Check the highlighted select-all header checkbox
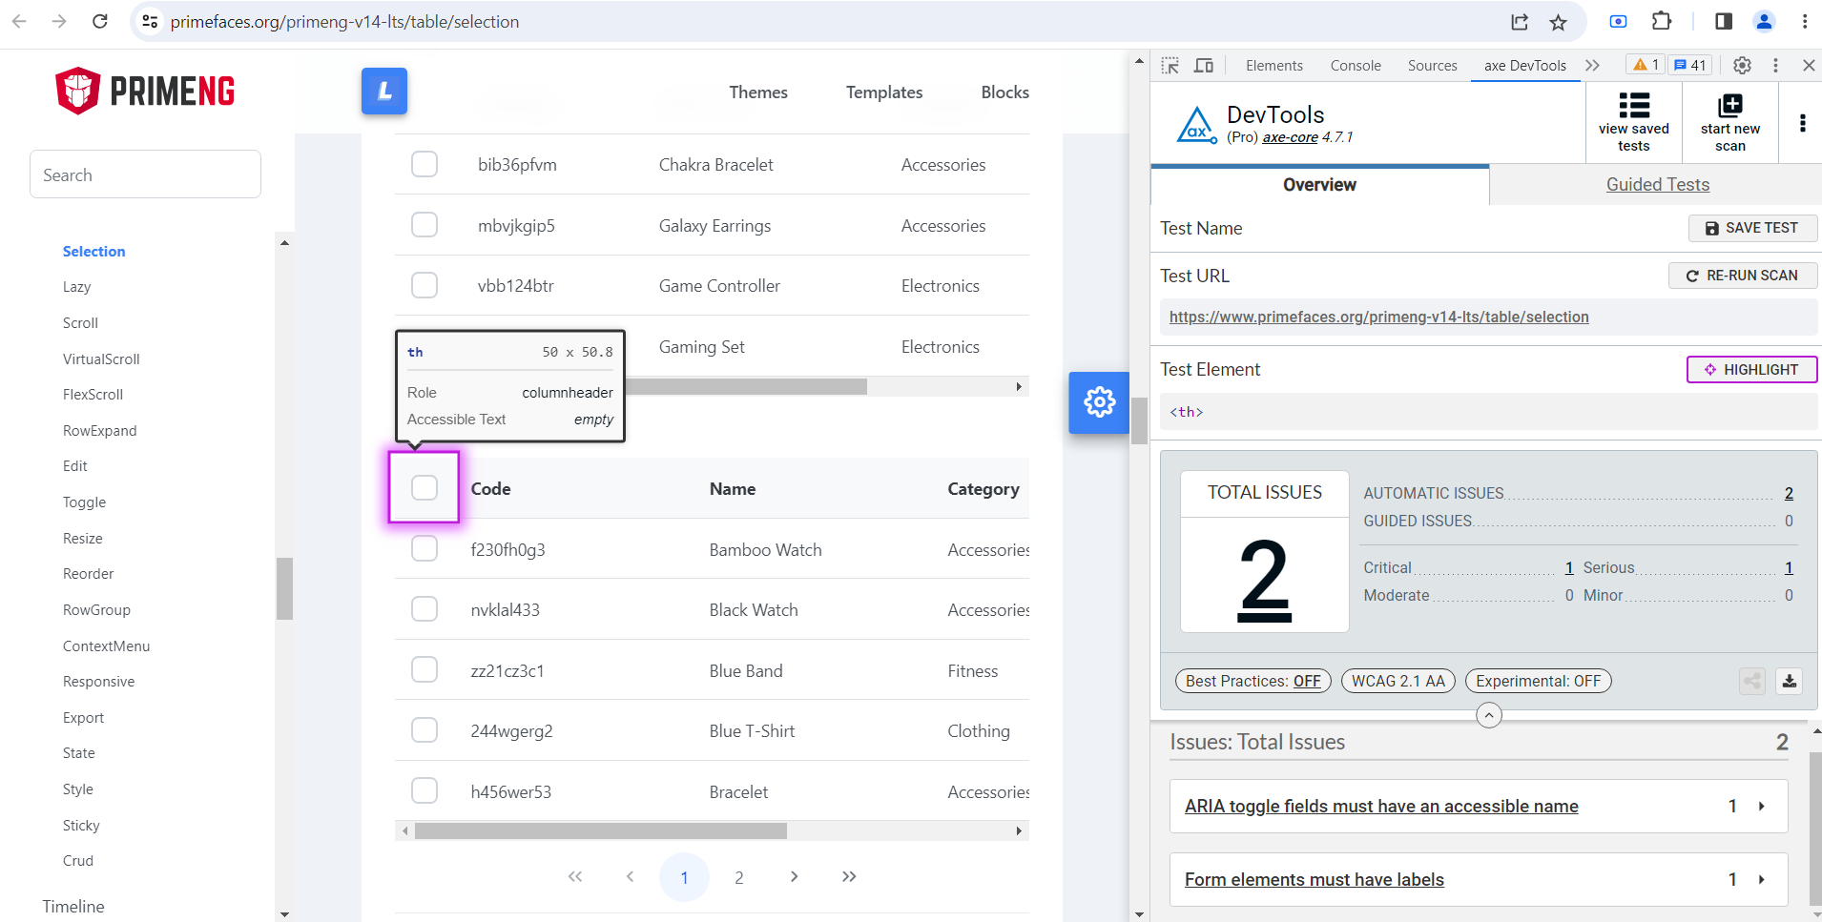 [424, 487]
